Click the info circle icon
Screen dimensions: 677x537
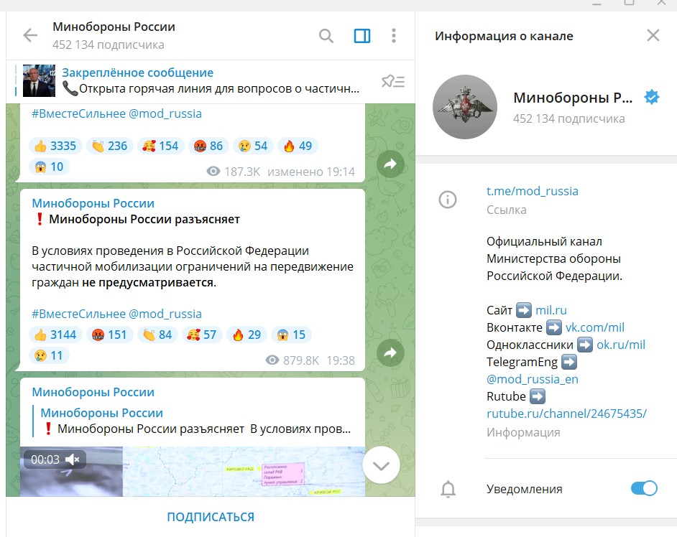click(447, 200)
